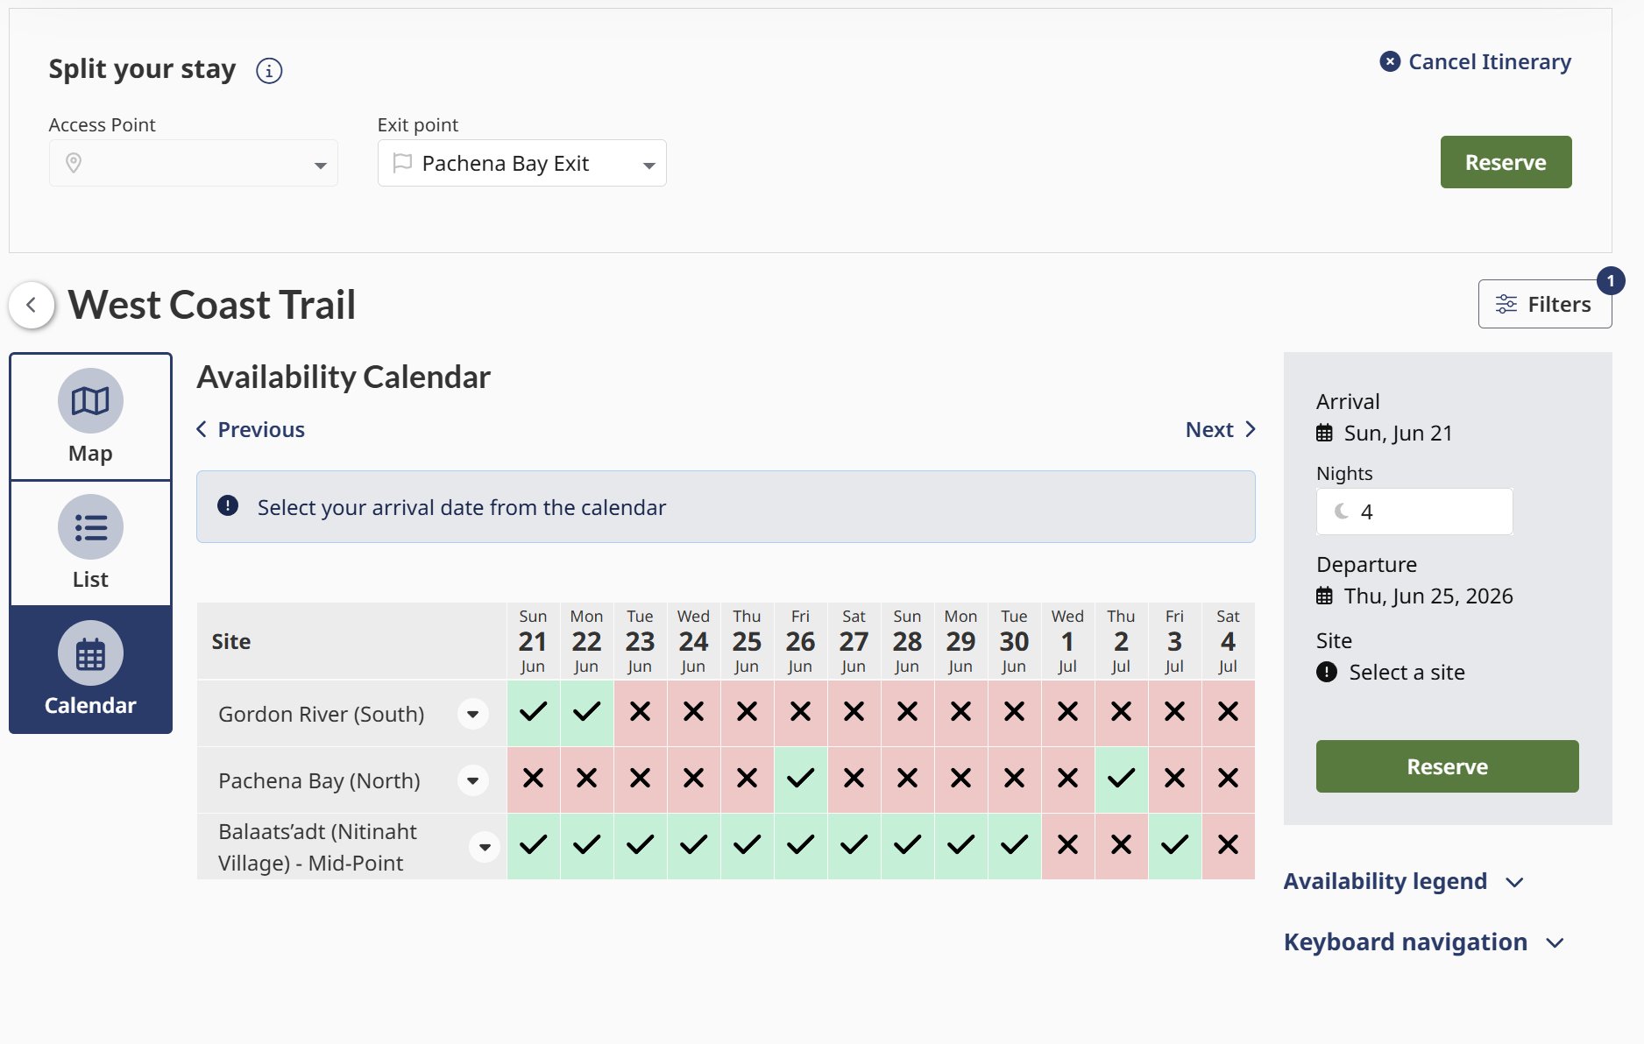
Task: Open the Access Point dropdown
Action: (x=194, y=163)
